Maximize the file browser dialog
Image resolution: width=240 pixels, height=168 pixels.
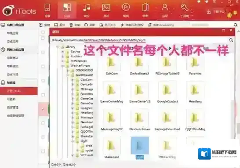pyautogui.click(x=223, y=30)
